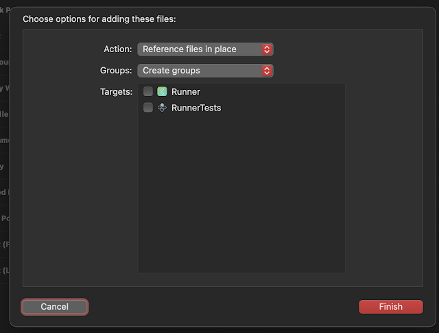Click the RunnerTests test bundle icon
Image resolution: width=439 pixels, height=333 pixels.
162,107
